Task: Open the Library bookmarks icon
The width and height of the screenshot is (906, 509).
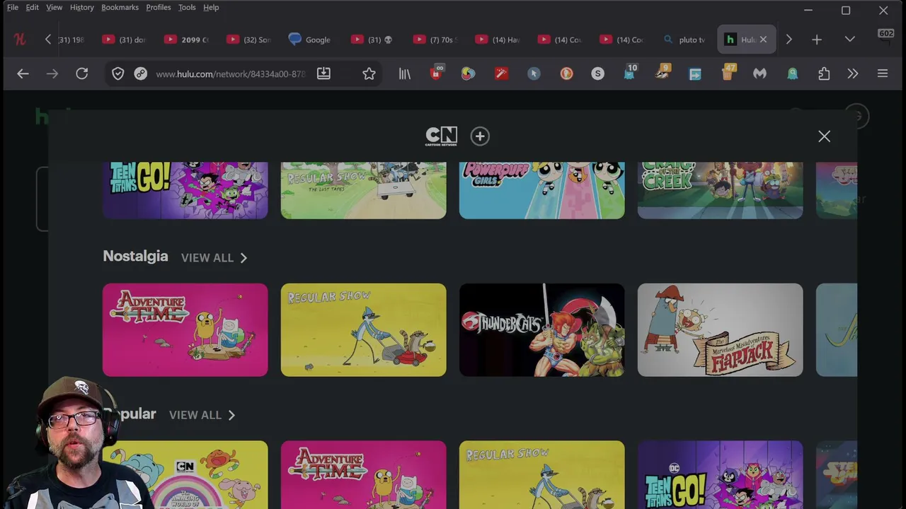Action: pyautogui.click(x=405, y=74)
